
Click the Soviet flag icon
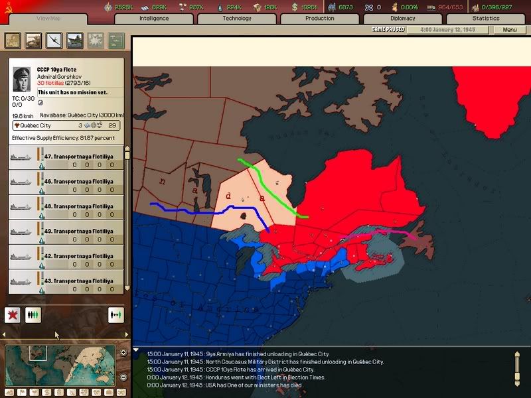tap(8, 9)
